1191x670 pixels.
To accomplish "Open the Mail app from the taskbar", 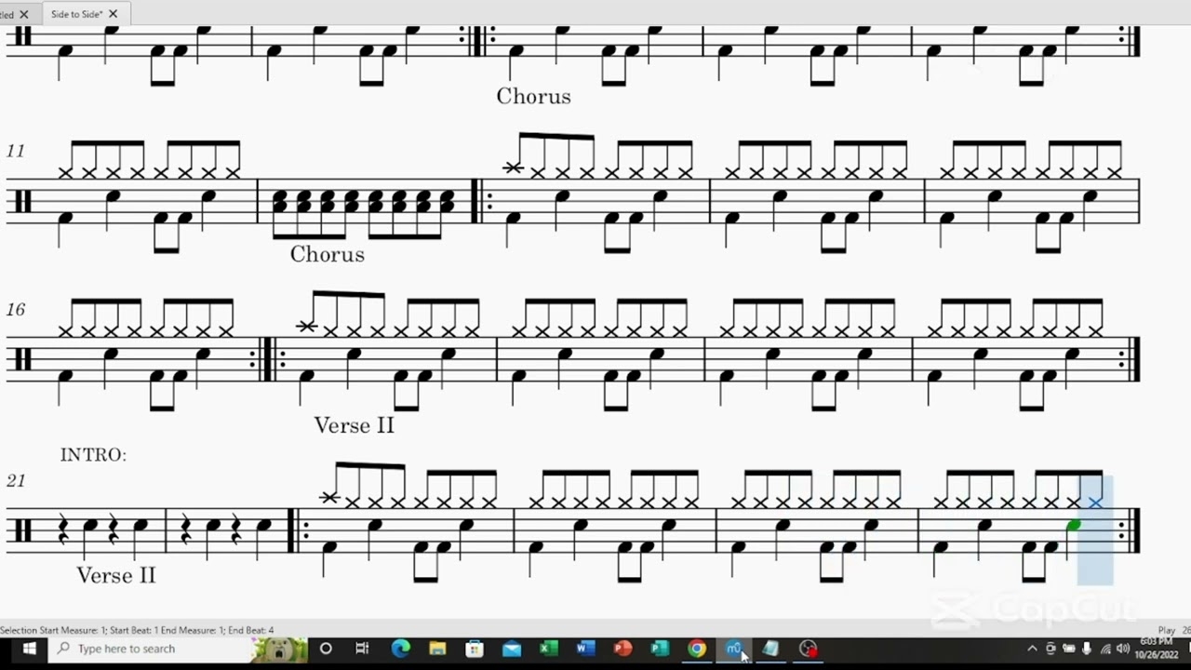I will 511,649.
